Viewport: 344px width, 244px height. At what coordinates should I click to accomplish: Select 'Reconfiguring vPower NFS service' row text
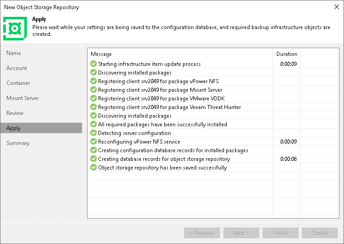tap(139, 142)
